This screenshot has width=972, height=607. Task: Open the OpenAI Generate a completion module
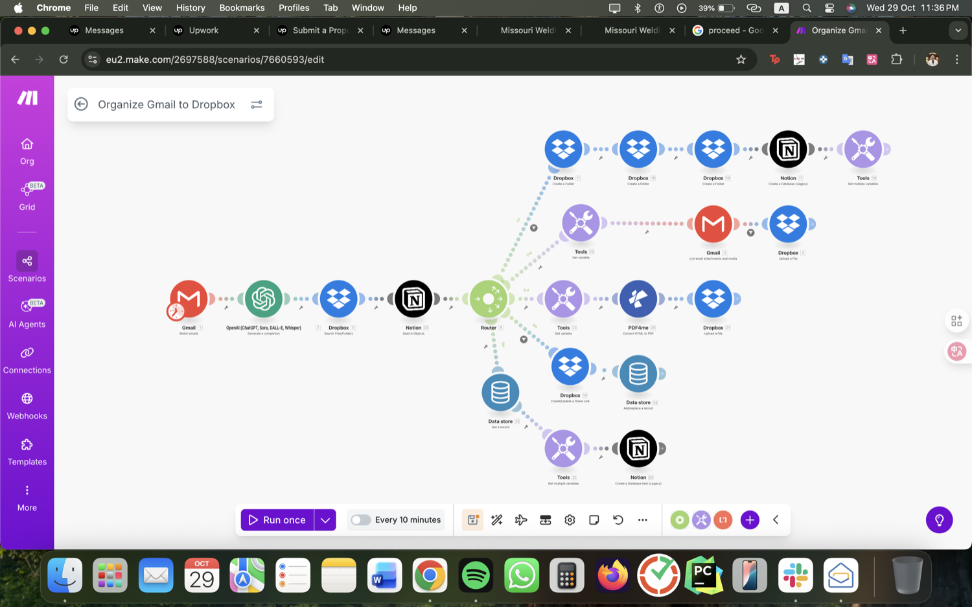[x=264, y=299]
